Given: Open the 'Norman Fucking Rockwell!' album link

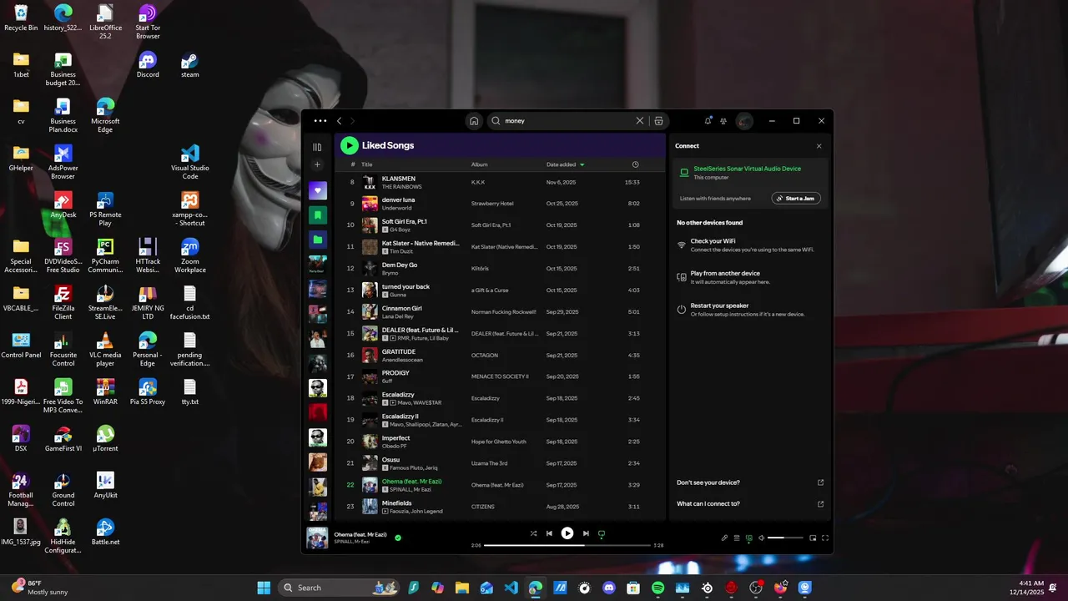Looking at the screenshot, I should pos(506,312).
